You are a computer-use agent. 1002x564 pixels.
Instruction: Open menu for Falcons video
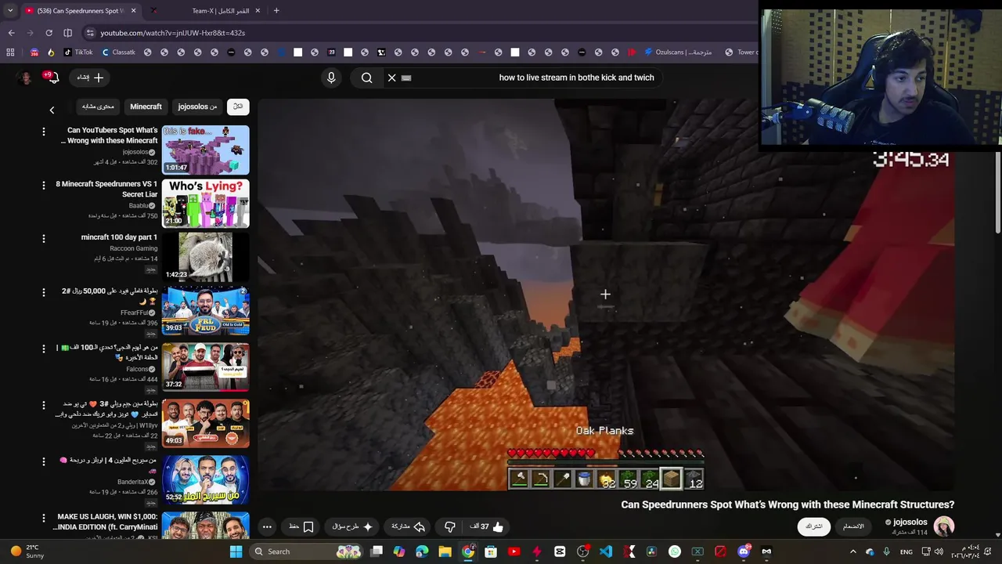tap(44, 349)
